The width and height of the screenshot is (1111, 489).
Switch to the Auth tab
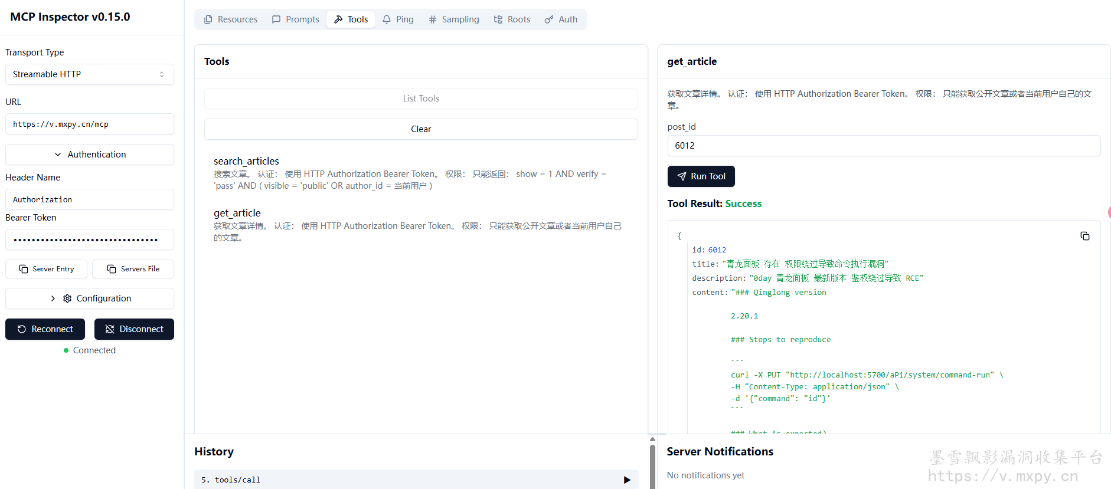pyautogui.click(x=561, y=19)
